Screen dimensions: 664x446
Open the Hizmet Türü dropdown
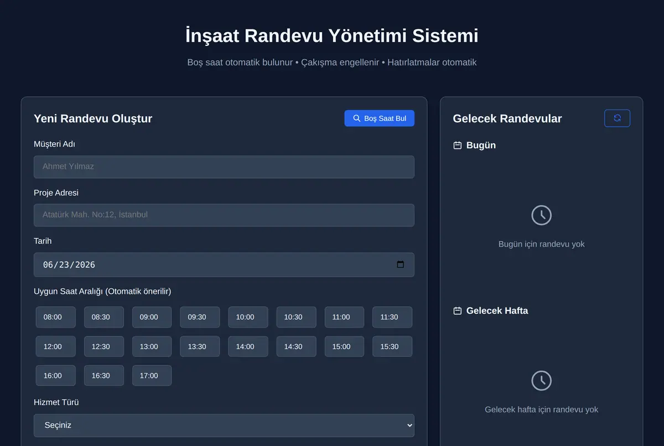click(224, 426)
